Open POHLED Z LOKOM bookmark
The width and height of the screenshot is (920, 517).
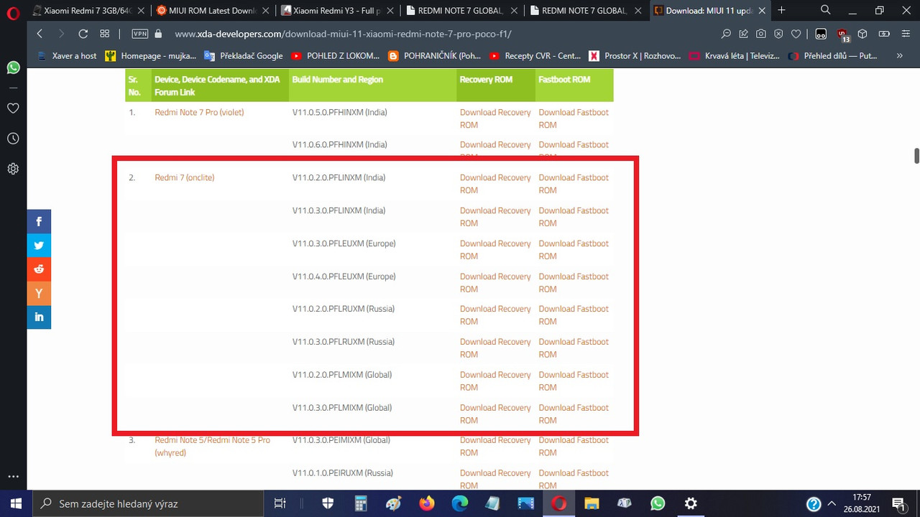(336, 55)
